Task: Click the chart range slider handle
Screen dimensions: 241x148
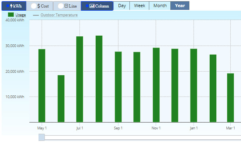Action: [42, 137]
